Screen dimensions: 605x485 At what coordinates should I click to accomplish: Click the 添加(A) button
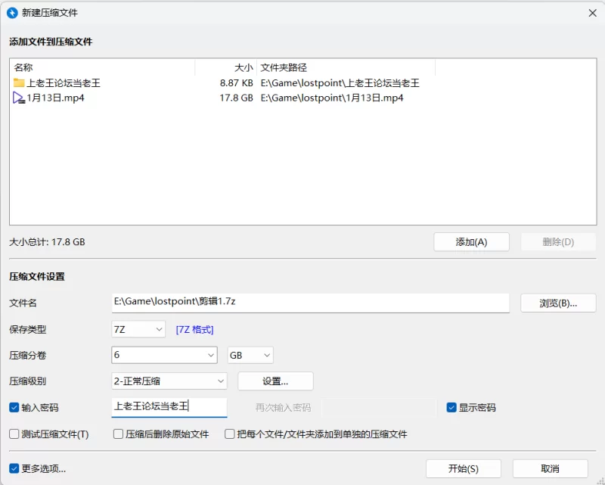click(x=471, y=242)
